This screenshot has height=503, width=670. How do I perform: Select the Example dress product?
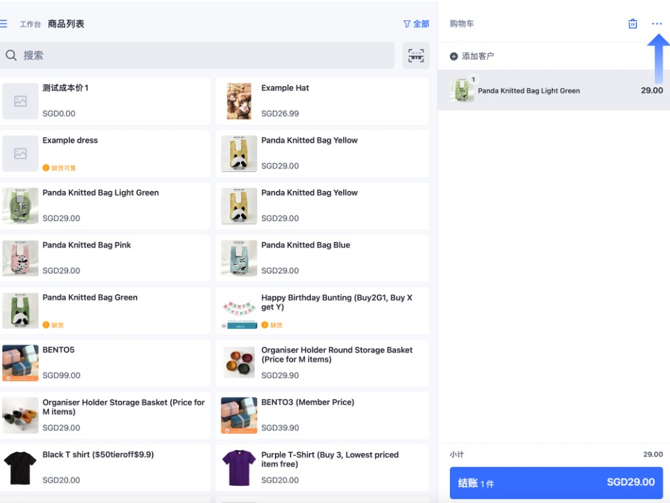point(105,154)
